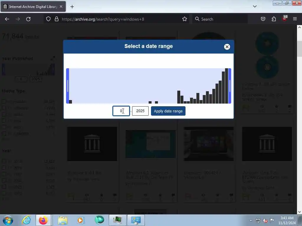Open the tracking protection shield icon
The height and width of the screenshot is (226, 302).
pyautogui.click(x=48, y=19)
